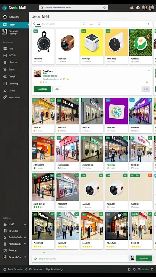Click the green button in the bottom bar
This screenshot has height=277, width=156.
(144, 258)
